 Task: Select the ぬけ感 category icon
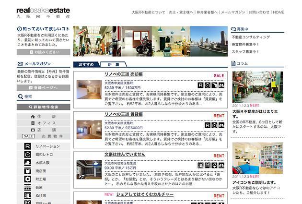point(27,195)
